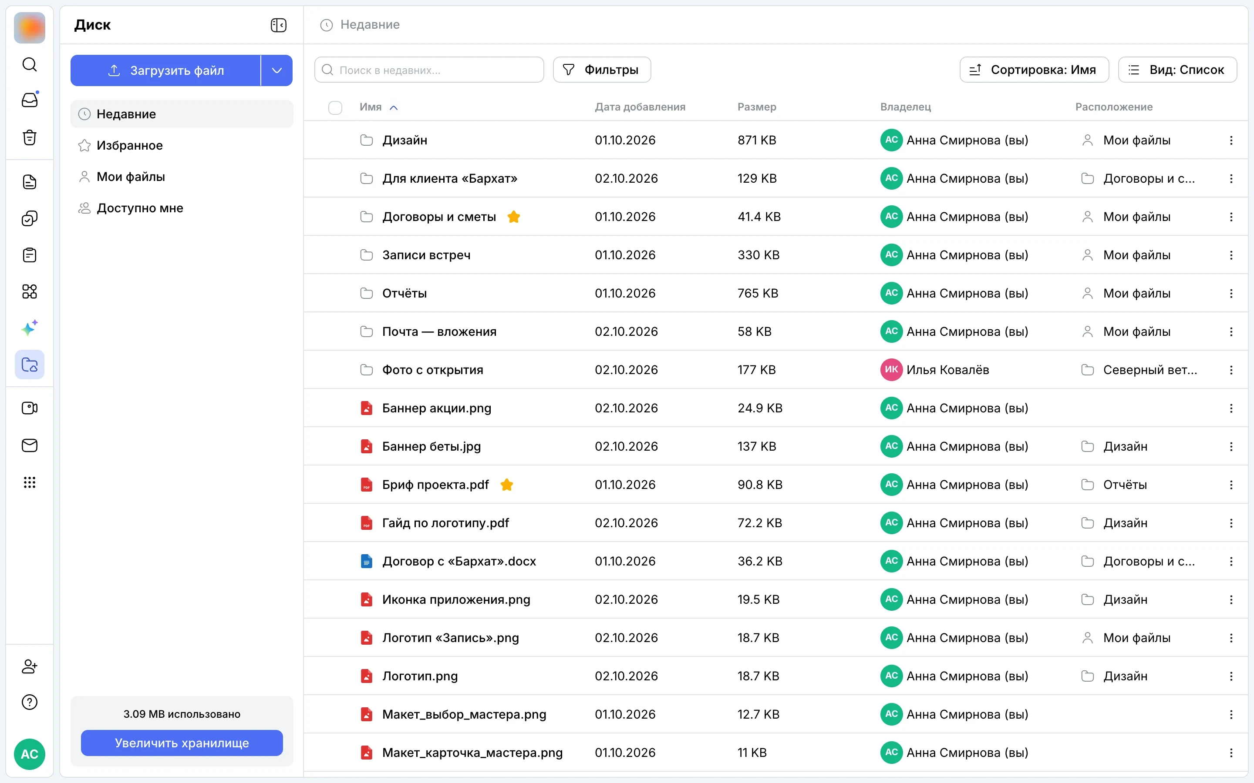Open more options for Логотип.png row
Viewport: 1254px width, 783px height.
(x=1231, y=676)
